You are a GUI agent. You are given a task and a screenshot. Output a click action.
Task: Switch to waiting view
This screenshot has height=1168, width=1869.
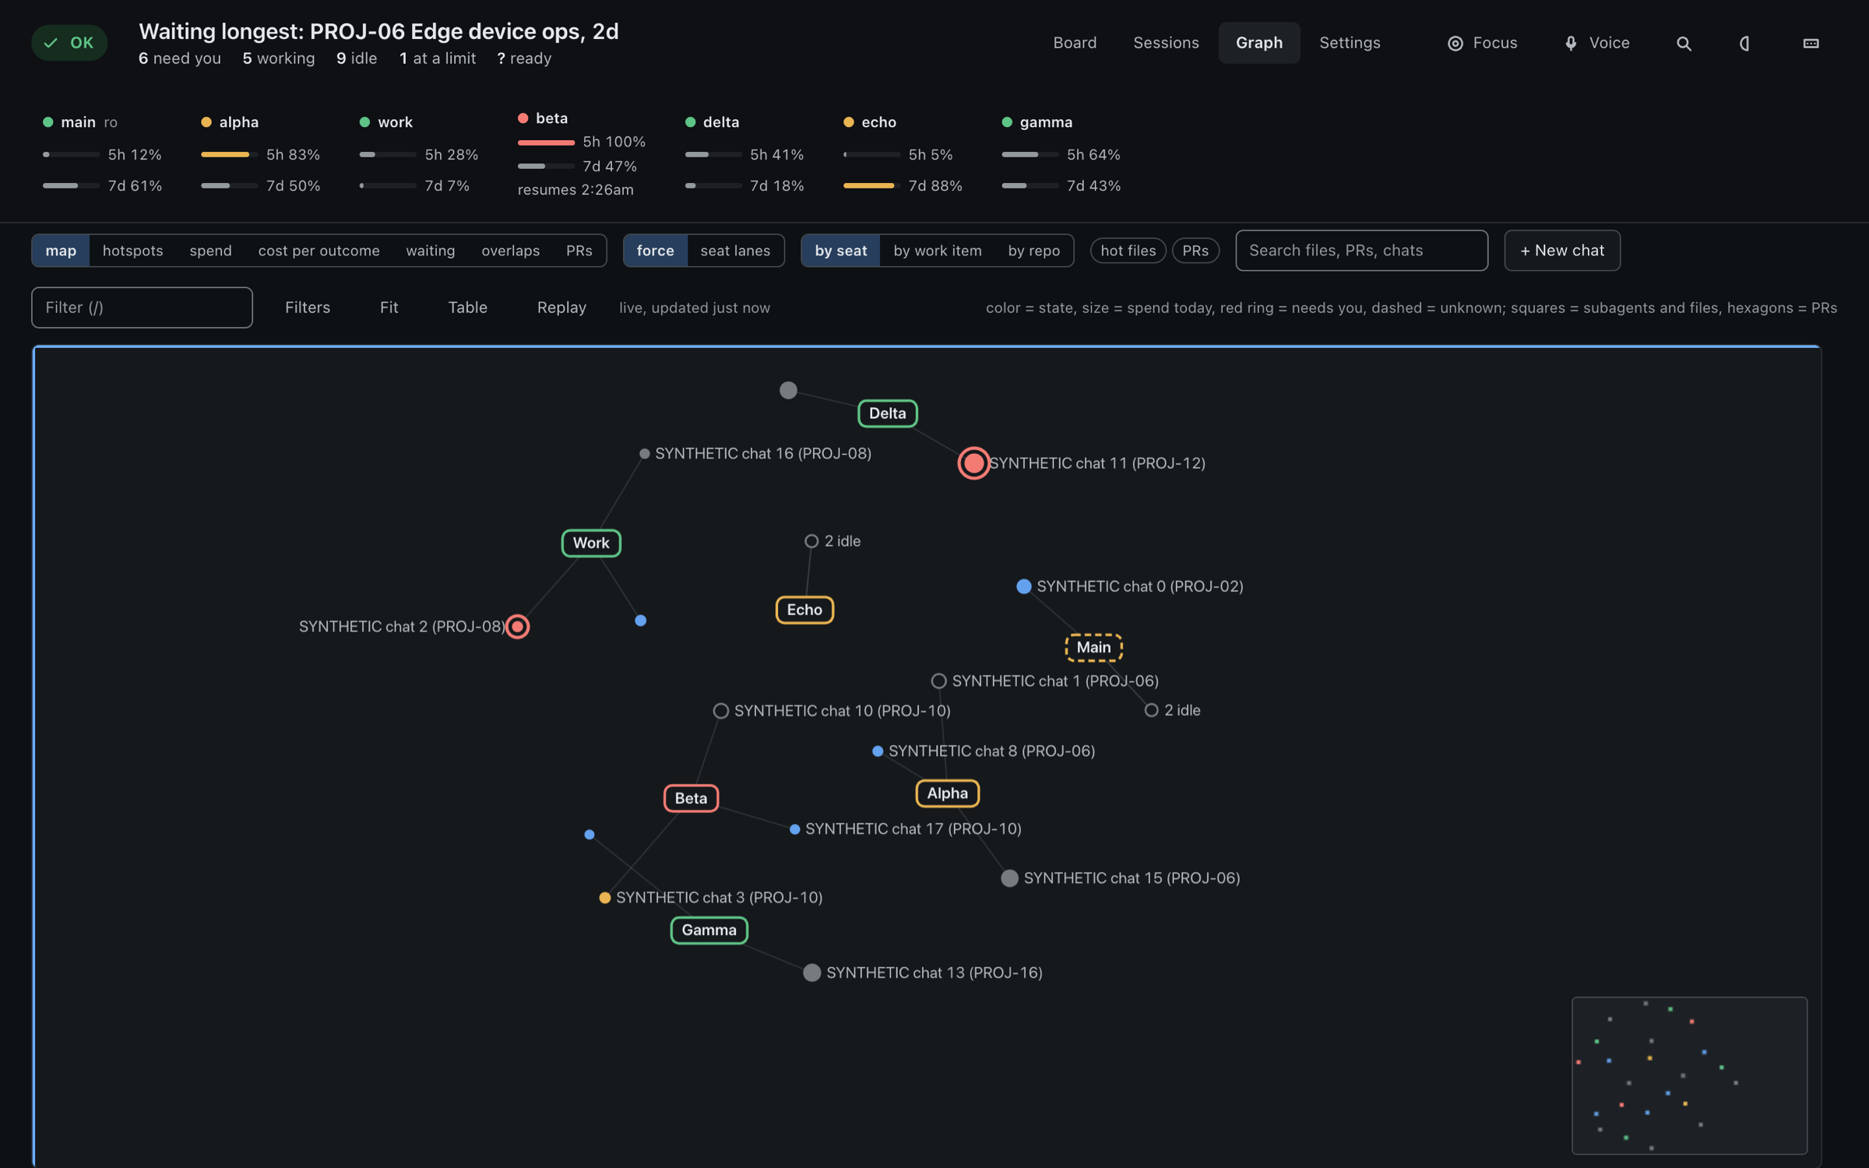[x=430, y=251]
